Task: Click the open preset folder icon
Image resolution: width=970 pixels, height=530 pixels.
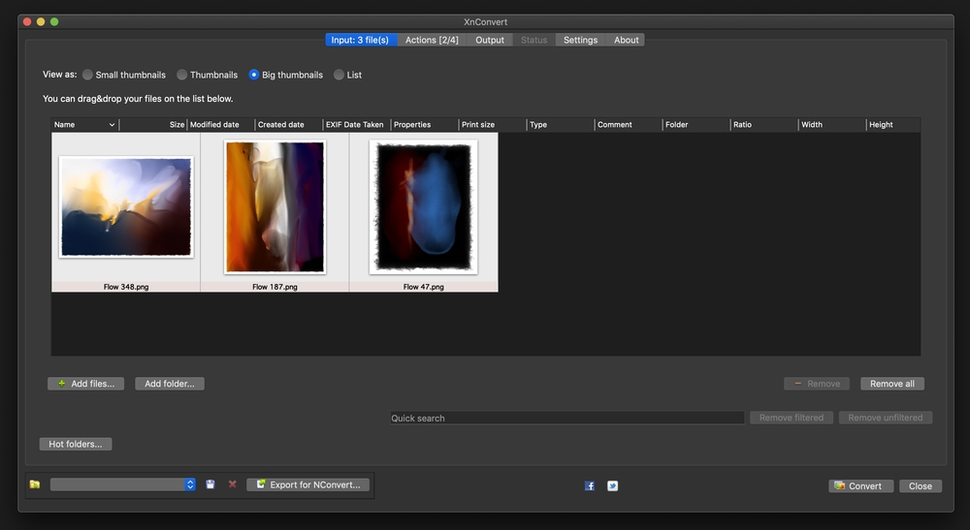Action: pos(35,484)
